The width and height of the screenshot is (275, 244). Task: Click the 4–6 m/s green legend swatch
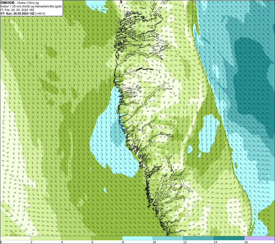pos(76,238)
